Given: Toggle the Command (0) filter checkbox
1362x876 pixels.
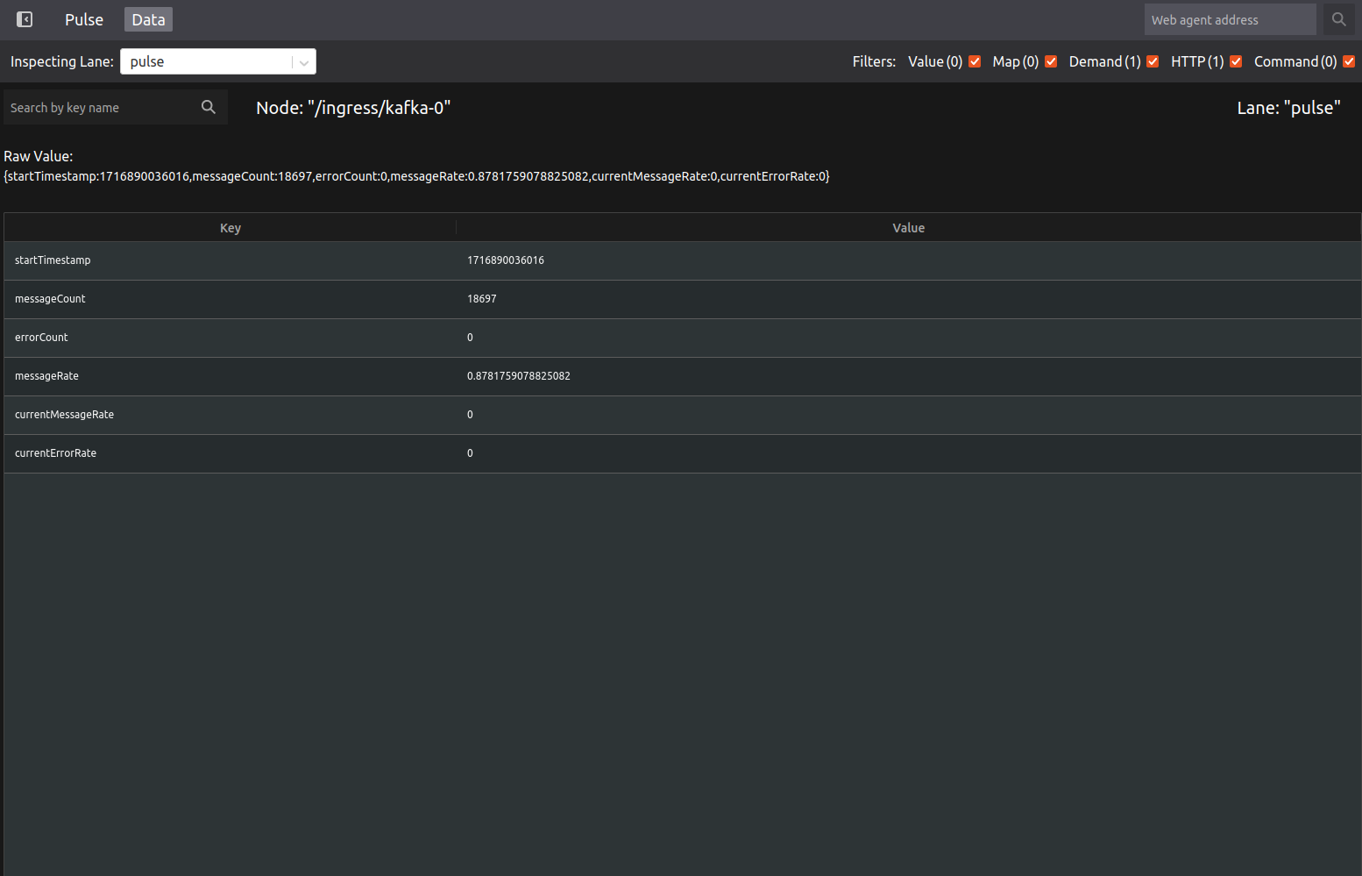Looking at the screenshot, I should tap(1349, 61).
